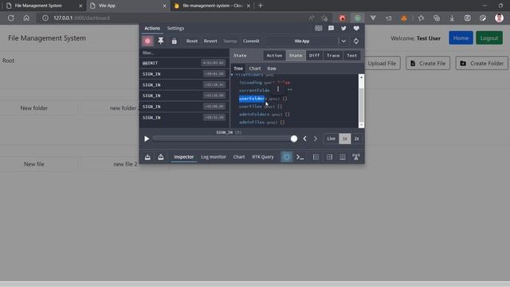Select the userFolders state entry
Viewport: 510px width, 287px height.
pos(252,99)
